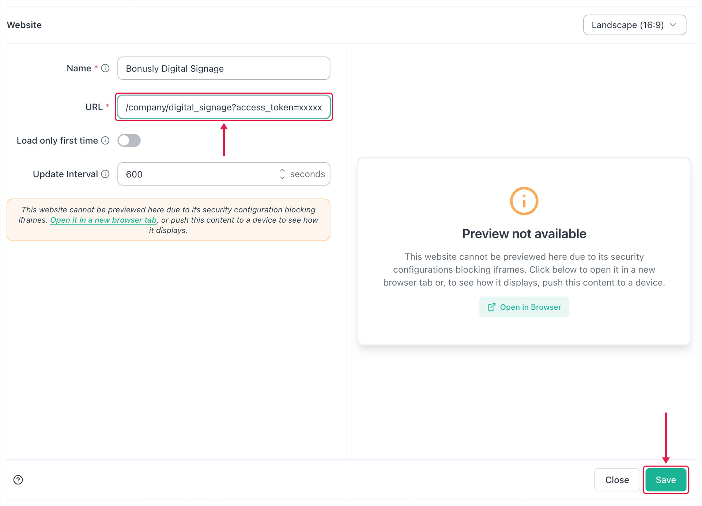Image resolution: width=702 pixels, height=506 pixels.
Task: Click the Update Interval info icon
Action: pyautogui.click(x=105, y=174)
